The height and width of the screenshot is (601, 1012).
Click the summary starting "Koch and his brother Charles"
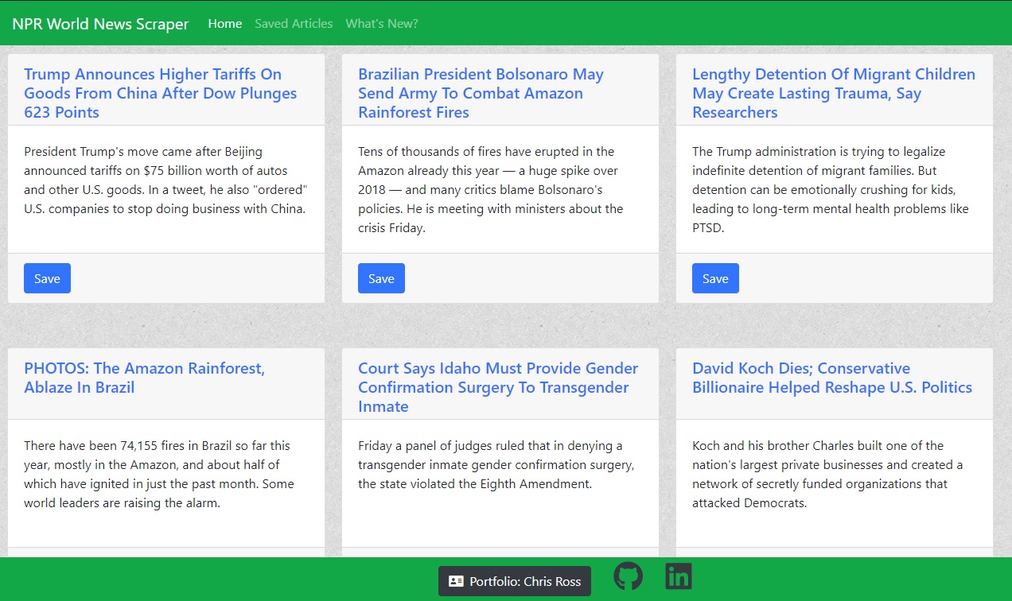point(827,475)
